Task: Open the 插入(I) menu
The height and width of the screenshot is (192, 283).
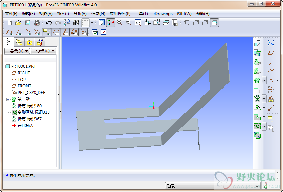Action: tap(63, 14)
